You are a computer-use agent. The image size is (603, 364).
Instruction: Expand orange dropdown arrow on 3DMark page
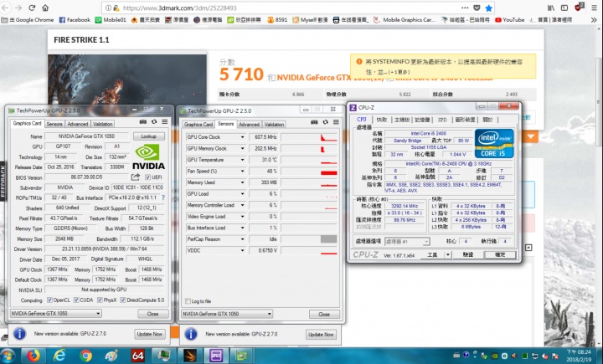(531, 137)
